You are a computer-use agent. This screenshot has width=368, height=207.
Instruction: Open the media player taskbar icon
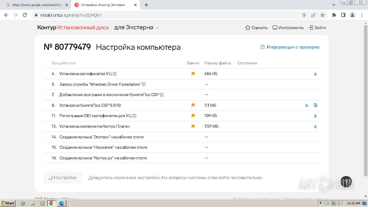click(x=42, y=203)
